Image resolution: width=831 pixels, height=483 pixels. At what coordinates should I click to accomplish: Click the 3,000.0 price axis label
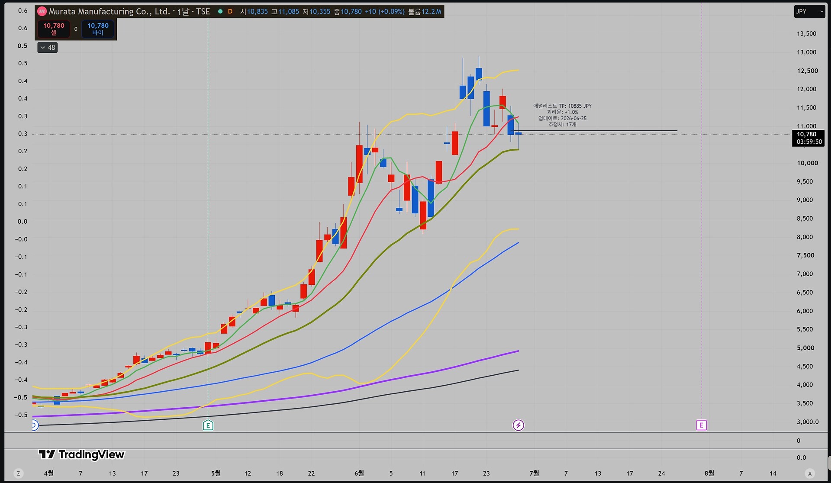[808, 422]
